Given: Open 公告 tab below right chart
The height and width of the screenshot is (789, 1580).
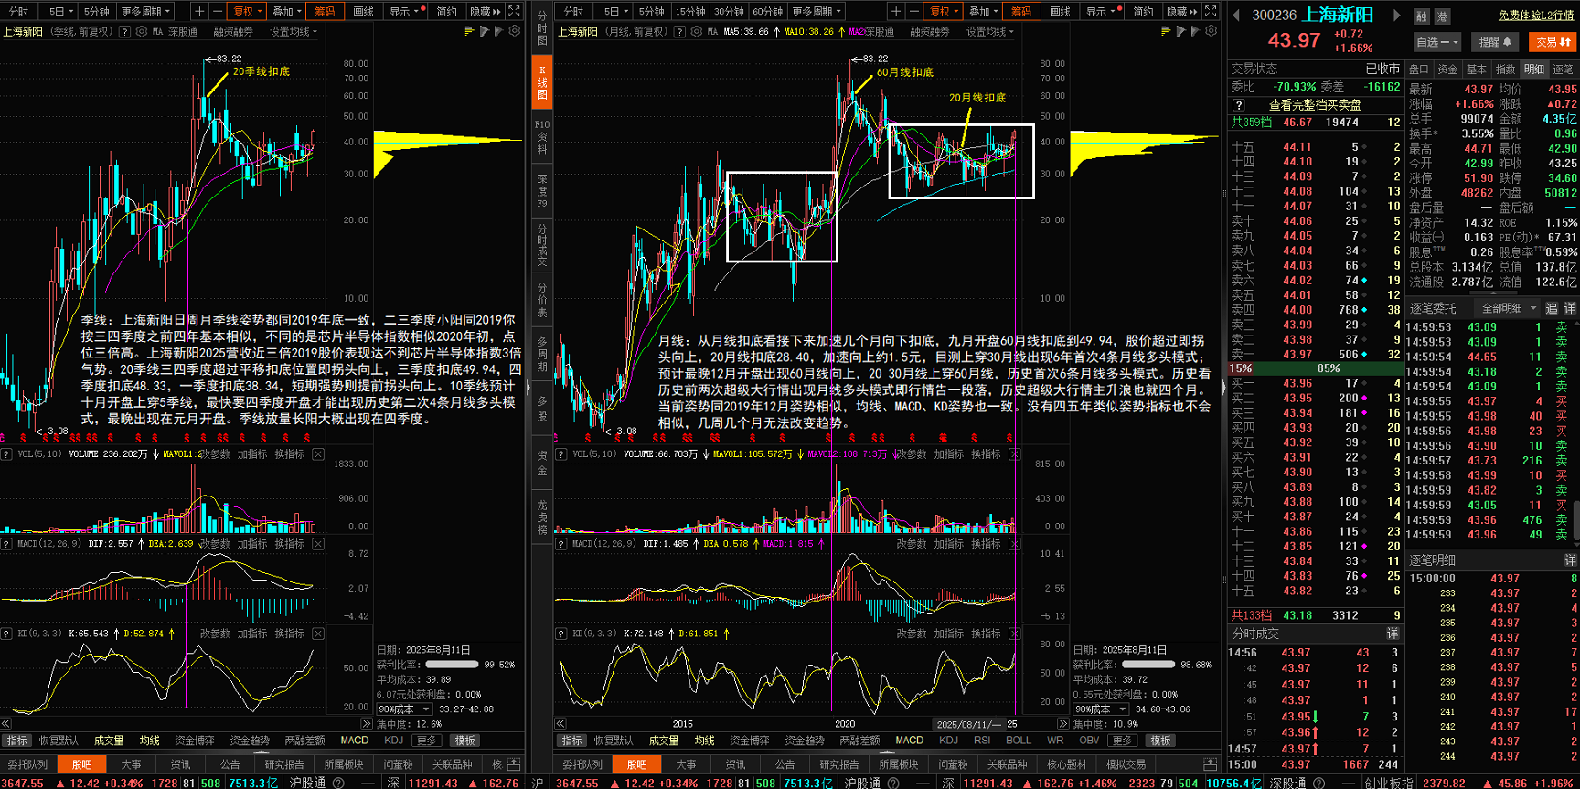Looking at the screenshot, I should (x=785, y=764).
